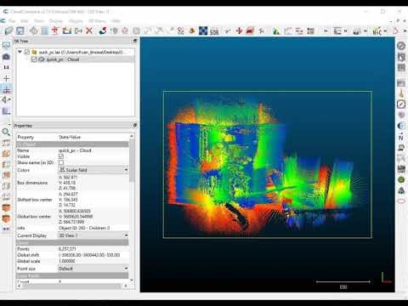This screenshot has height=306, width=408.
Task: Click the 1:1 zoom icon
Action: tap(6, 67)
